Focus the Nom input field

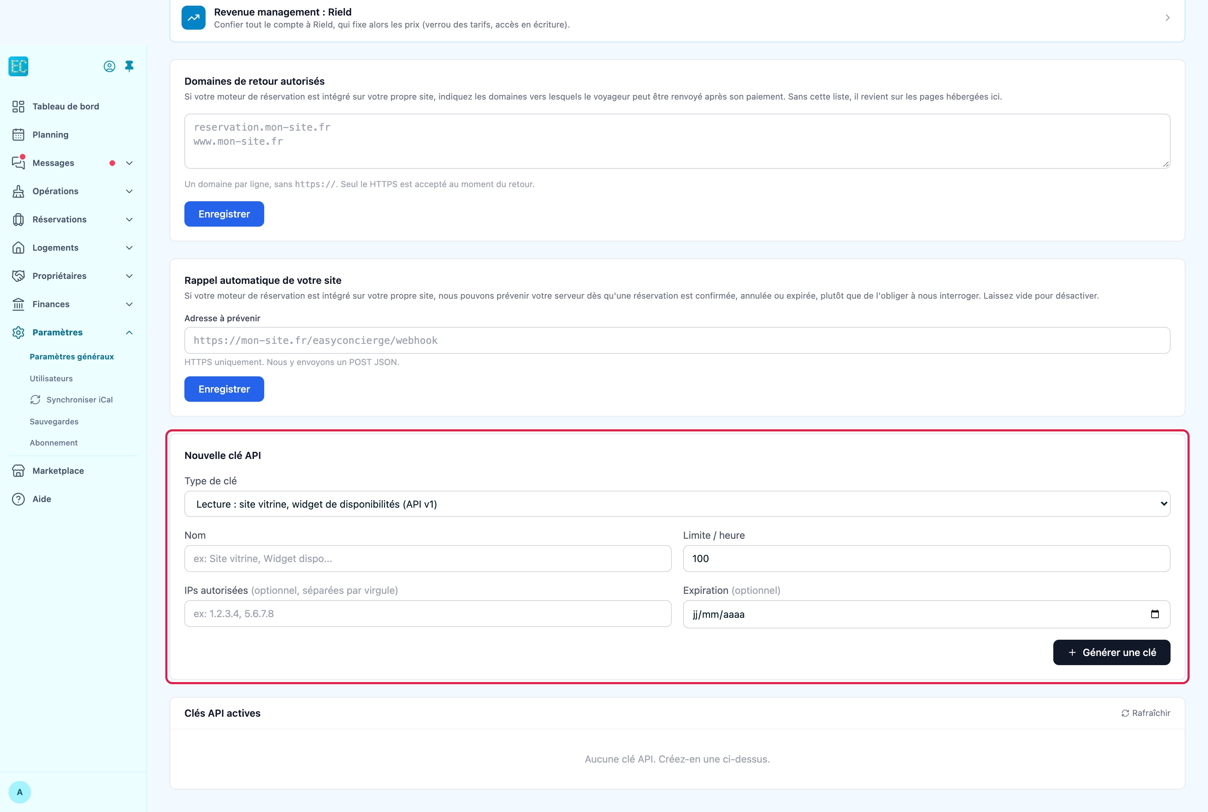pos(428,559)
